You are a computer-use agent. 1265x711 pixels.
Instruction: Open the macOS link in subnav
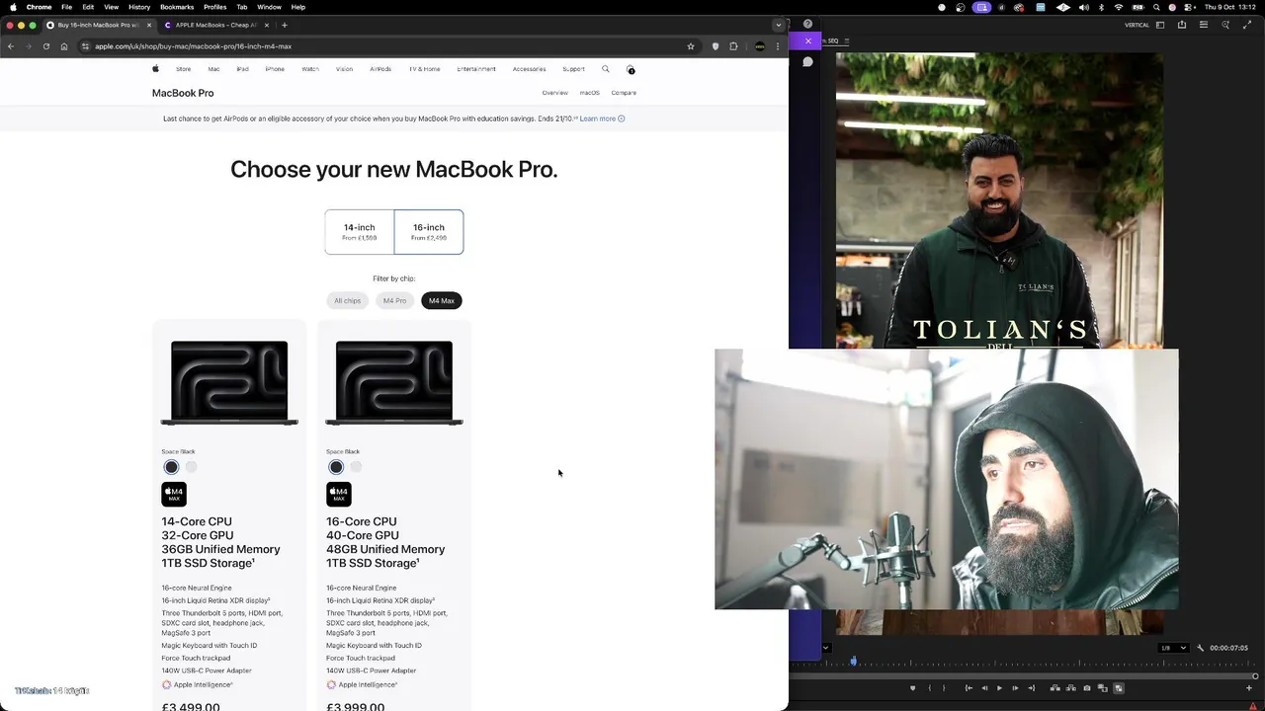(589, 93)
